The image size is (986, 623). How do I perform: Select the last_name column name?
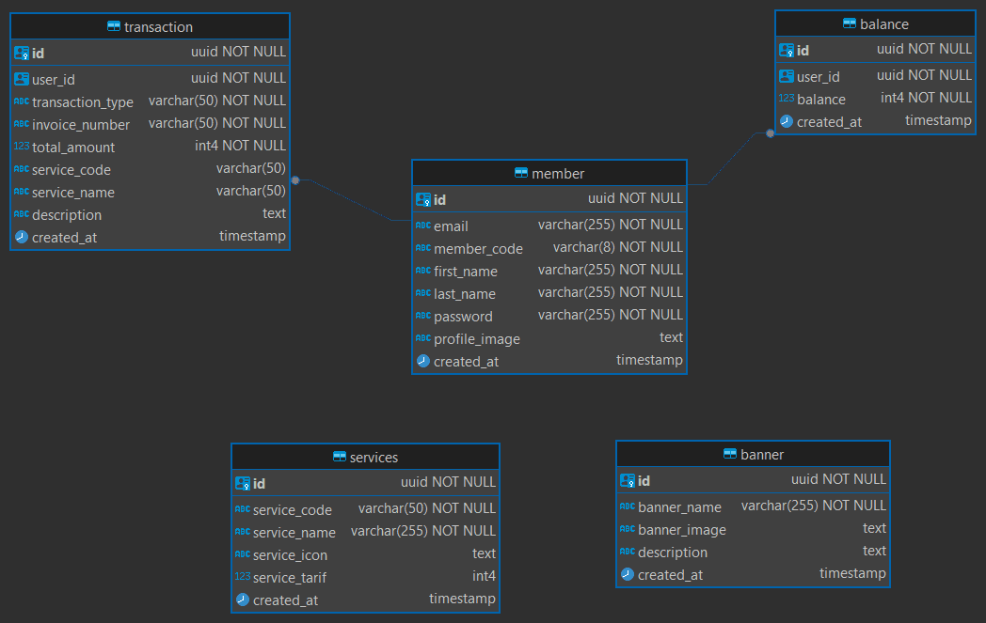pos(464,294)
